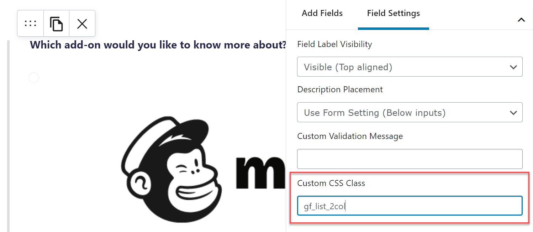
Task: Duplicate the selected field using the copy icon
Action: coord(56,24)
